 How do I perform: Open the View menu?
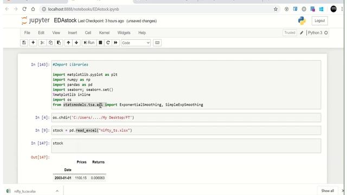(56, 32)
